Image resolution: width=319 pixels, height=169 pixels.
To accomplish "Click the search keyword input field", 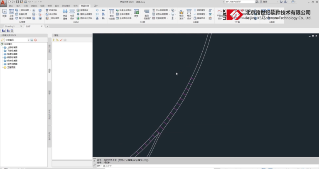I will (240, 2).
